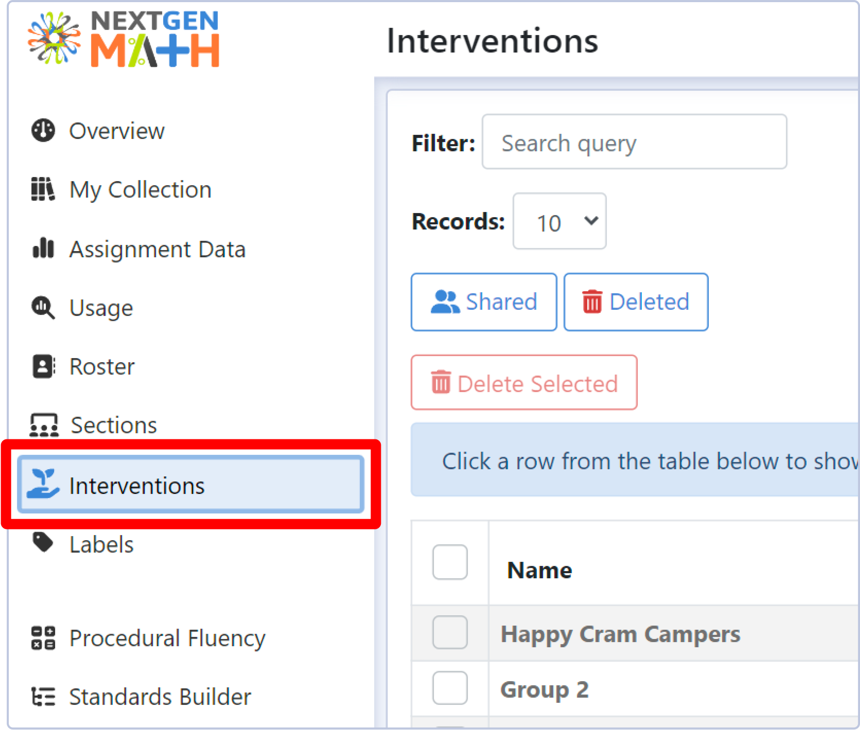Viewport: 860px width, 730px height.
Task: Click the Labels tag icon
Action: coord(44,543)
